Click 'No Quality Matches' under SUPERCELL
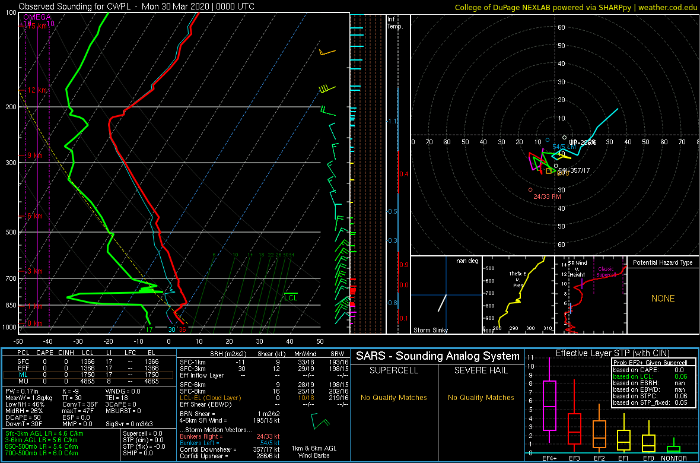 pyautogui.click(x=394, y=397)
